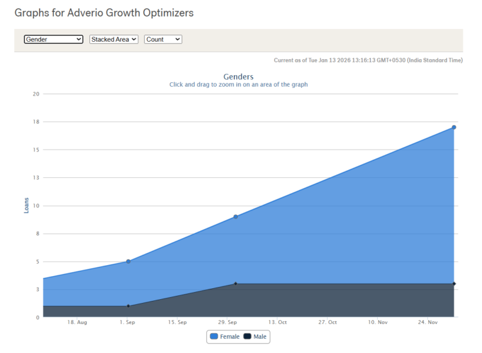
Task: Click the 'Graphs for Adverio Growth Optimizers' heading
Action: pos(104,13)
